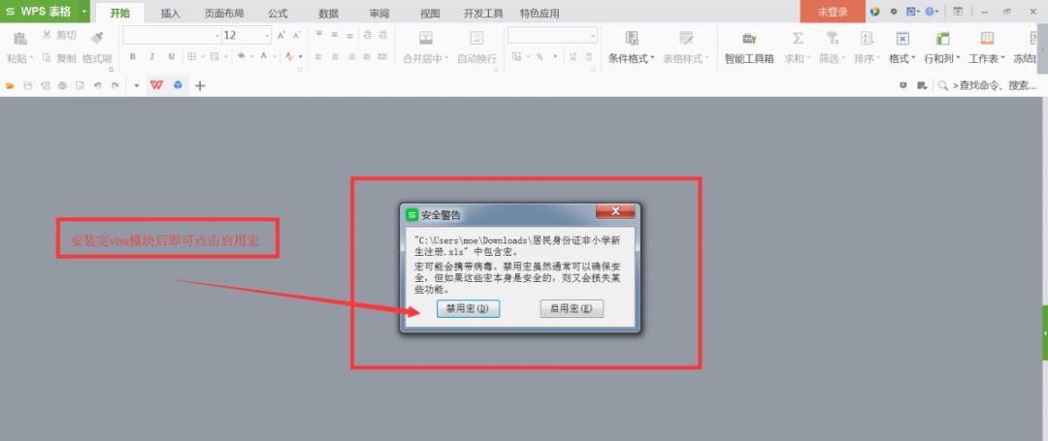Click Enable Macros (启用宏) button
The height and width of the screenshot is (441, 1048).
[x=572, y=308]
